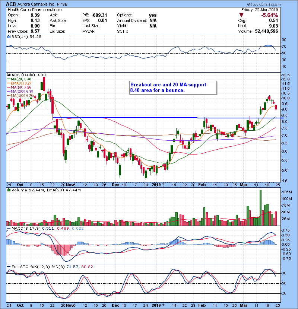The width and height of the screenshot is (298, 309).
Task: Click the EPS value -0.01
Action: [x=102, y=20]
